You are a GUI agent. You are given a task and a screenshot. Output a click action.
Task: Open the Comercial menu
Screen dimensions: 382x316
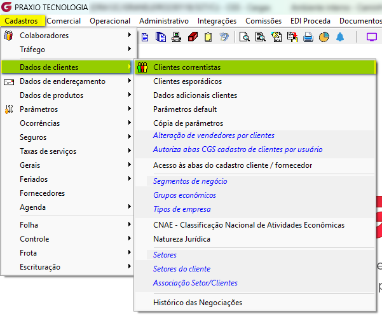pyautogui.click(x=64, y=21)
